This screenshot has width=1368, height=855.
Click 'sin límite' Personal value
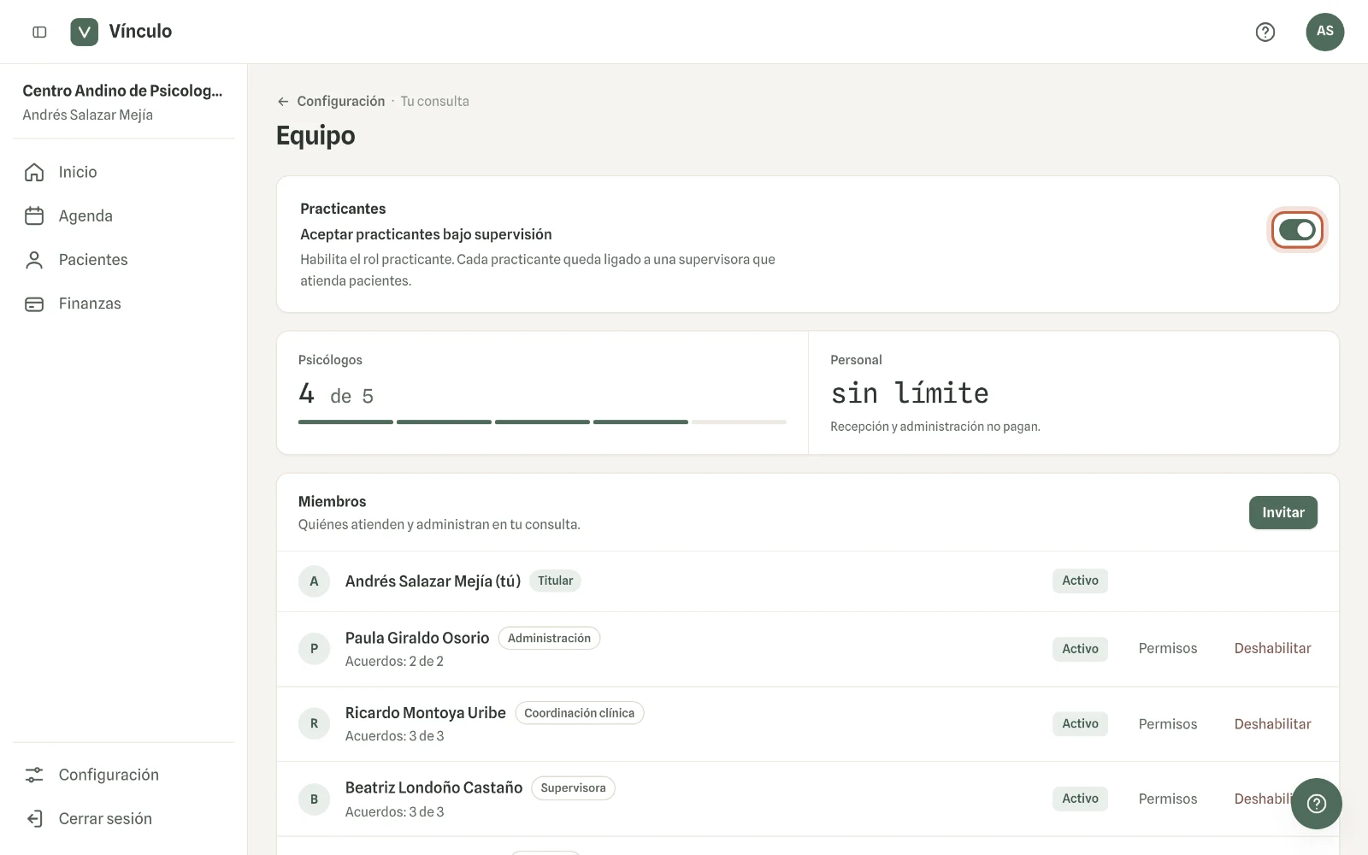(x=910, y=393)
